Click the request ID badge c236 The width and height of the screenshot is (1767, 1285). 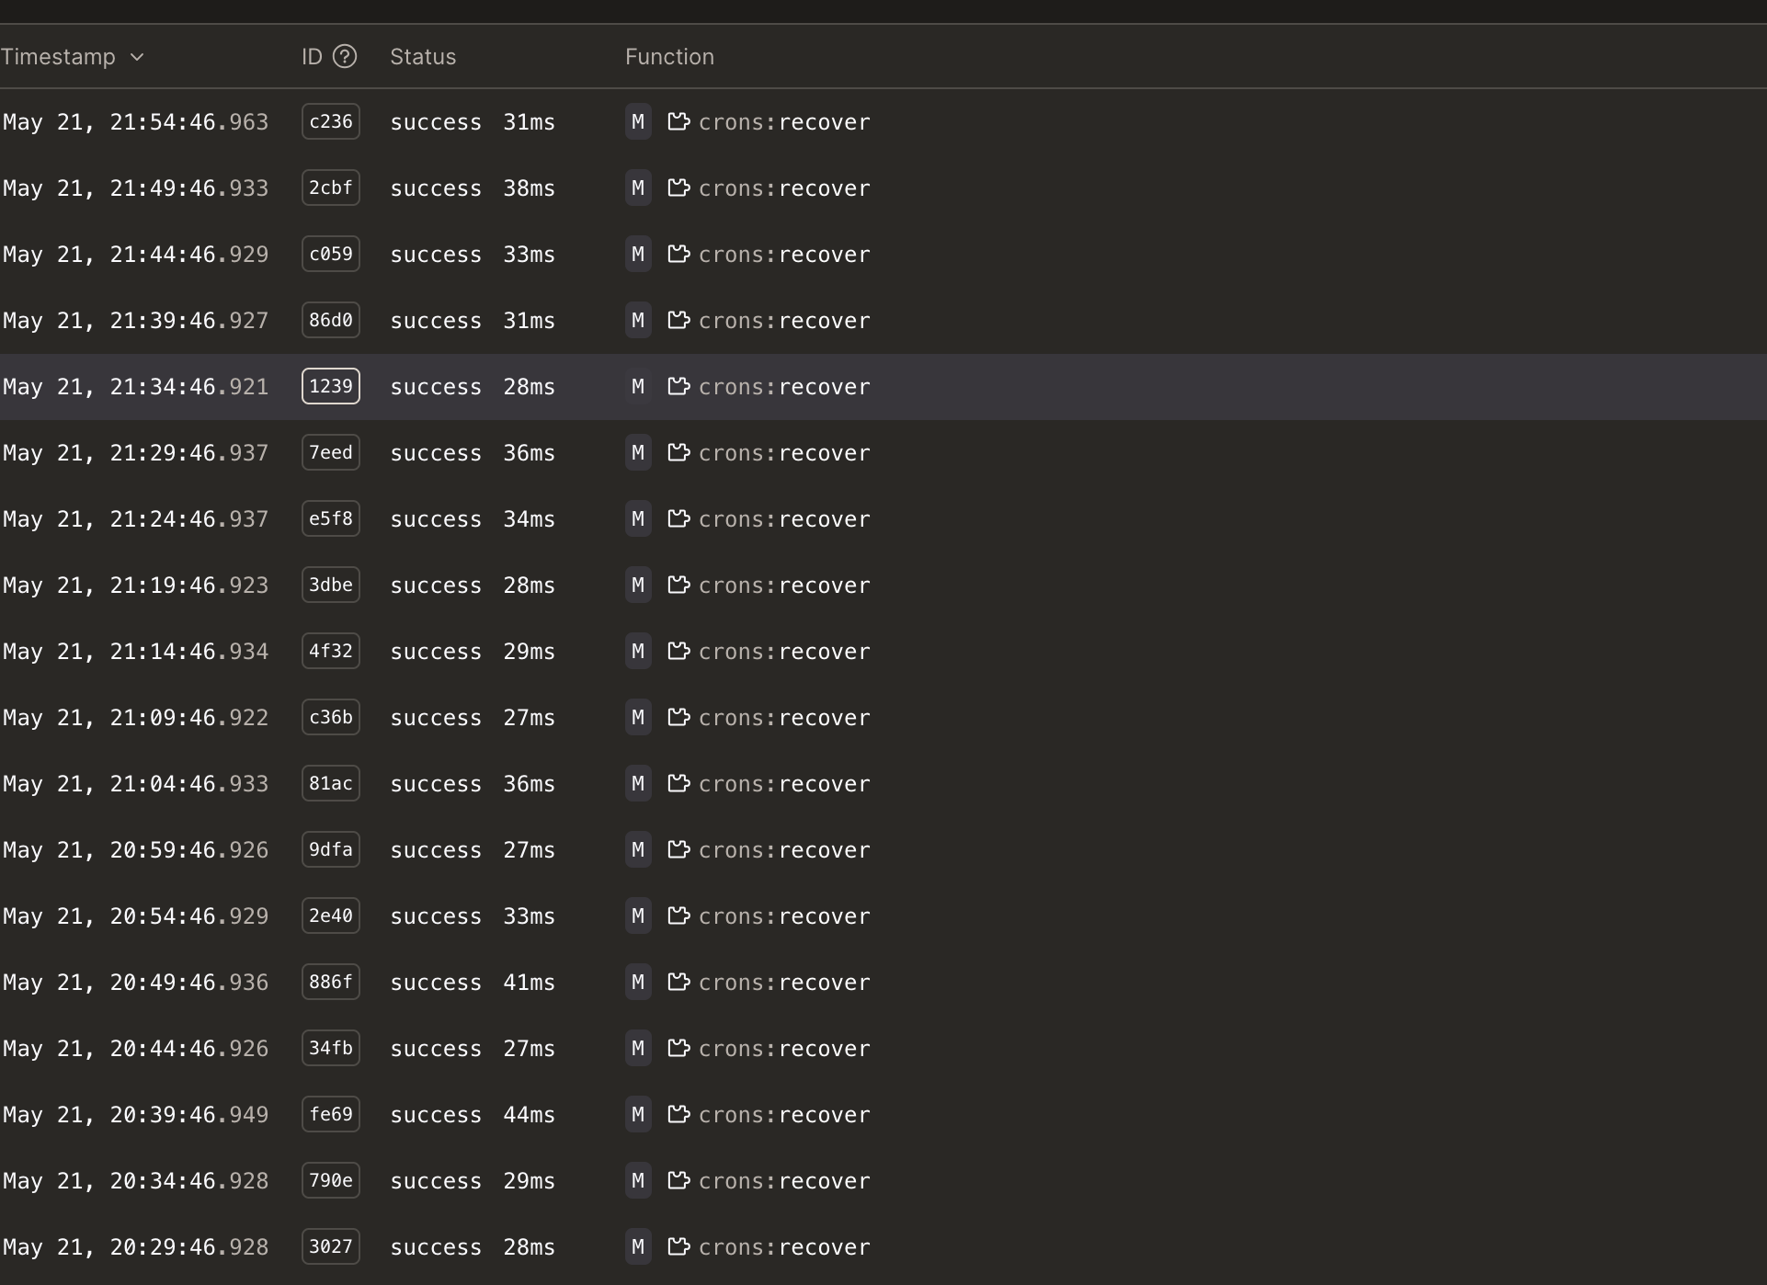331,122
